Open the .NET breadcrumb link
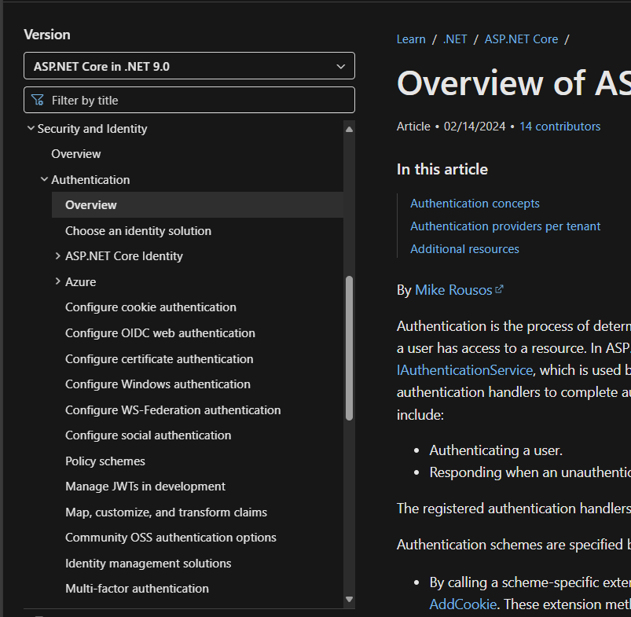The image size is (631, 617). 455,39
